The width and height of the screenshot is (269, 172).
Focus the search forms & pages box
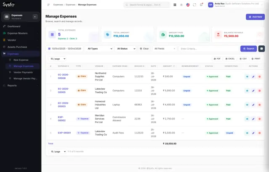[x=147, y=5]
